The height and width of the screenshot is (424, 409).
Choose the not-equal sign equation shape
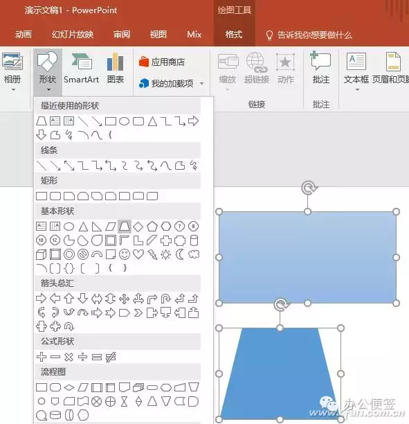(111, 357)
